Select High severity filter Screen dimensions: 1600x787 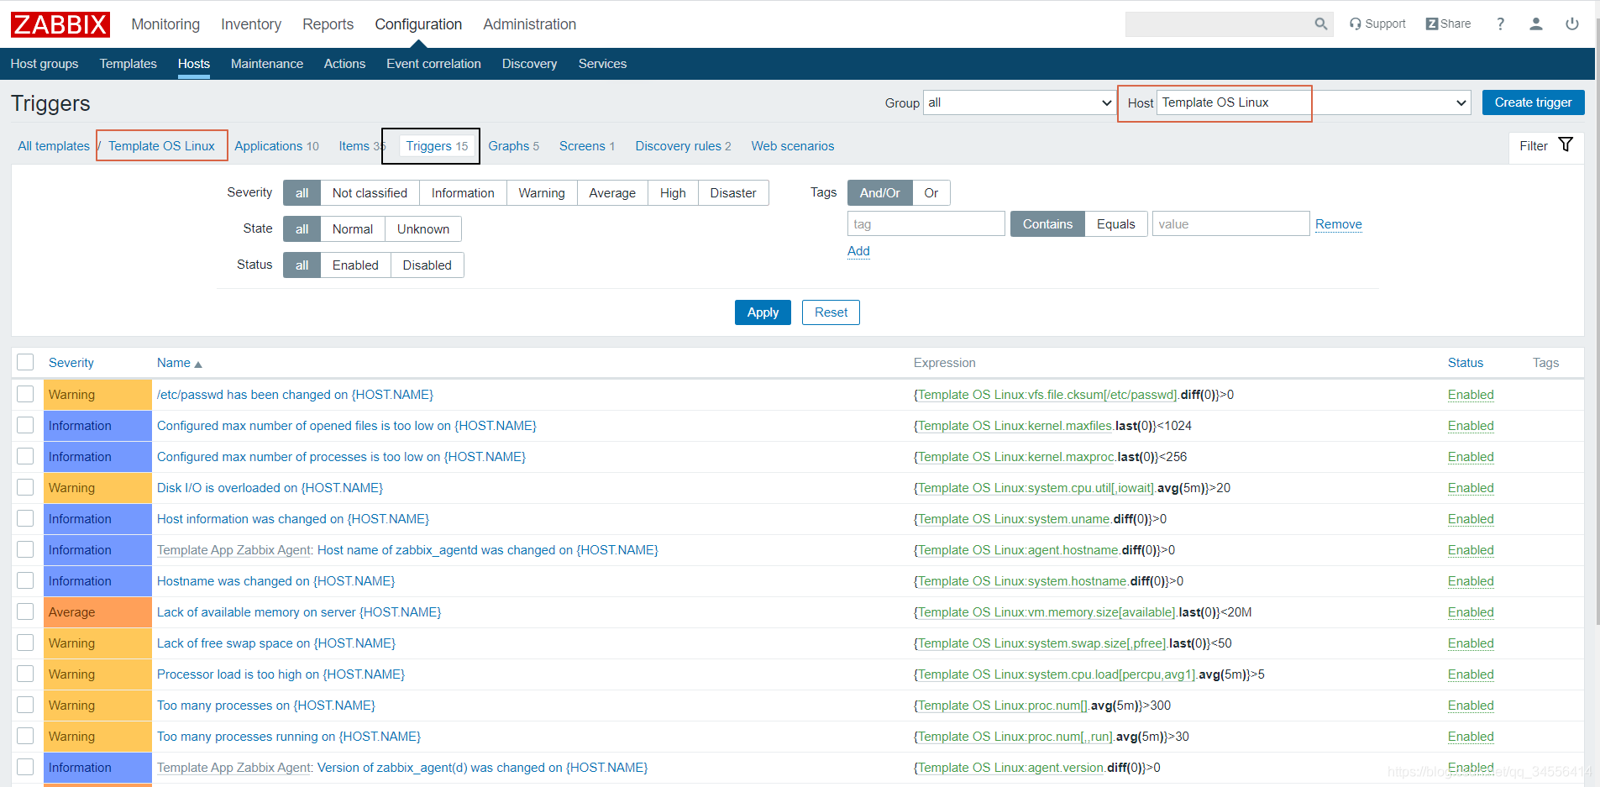(x=673, y=193)
